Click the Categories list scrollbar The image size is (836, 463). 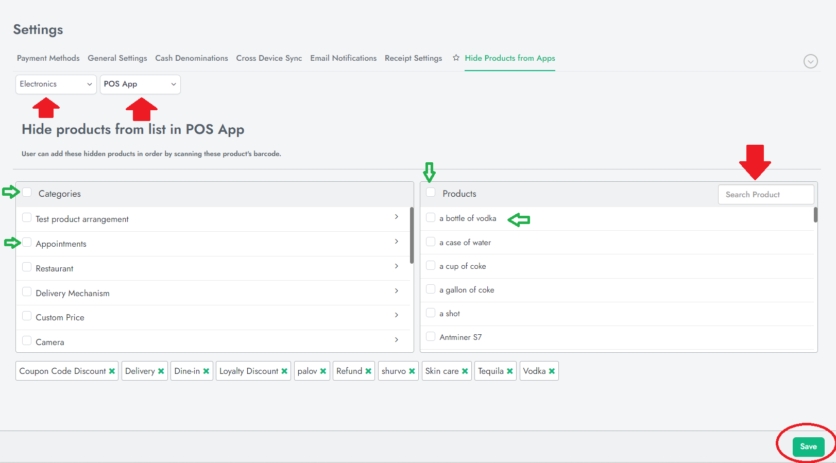[x=412, y=235]
